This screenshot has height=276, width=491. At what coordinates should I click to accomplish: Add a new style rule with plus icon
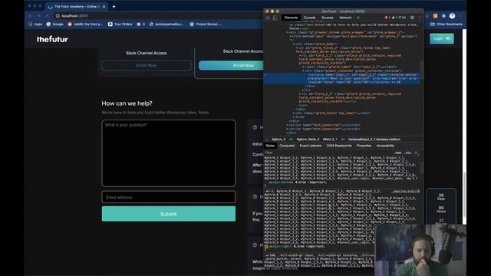click(x=416, y=153)
